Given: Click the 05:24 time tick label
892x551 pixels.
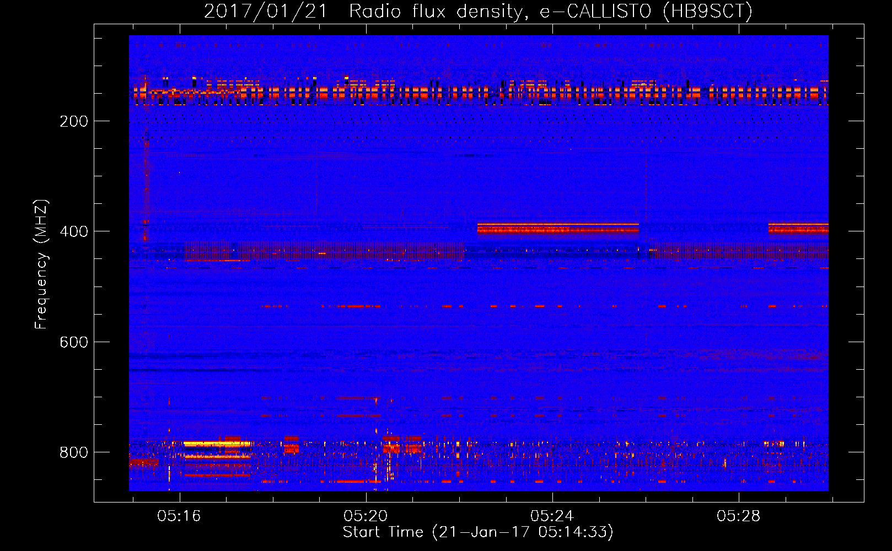Looking at the screenshot, I should click(x=552, y=516).
